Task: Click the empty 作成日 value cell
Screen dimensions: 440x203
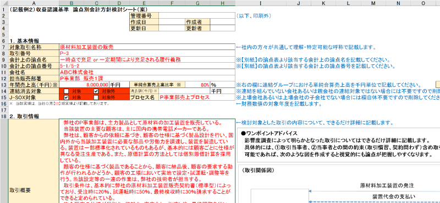Action: coord(172,22)
